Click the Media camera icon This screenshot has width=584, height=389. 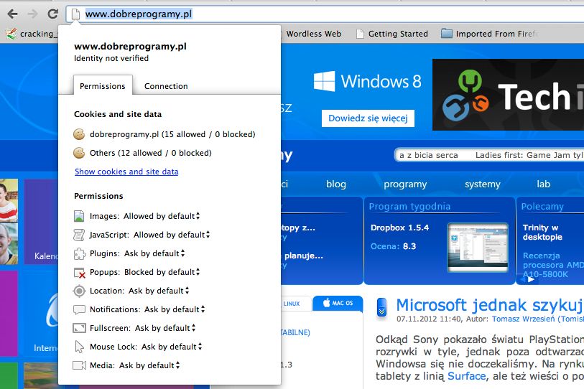[x=79, y=365]
